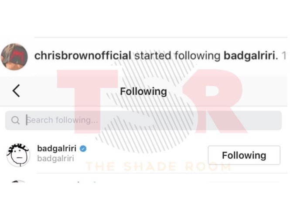
Task: Select empty space in badgalriri list row
Action: 146,155
